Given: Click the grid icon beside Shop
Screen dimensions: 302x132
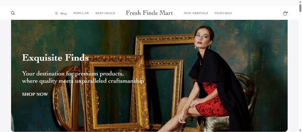Looking at the screenshot, I should [56, 13].
